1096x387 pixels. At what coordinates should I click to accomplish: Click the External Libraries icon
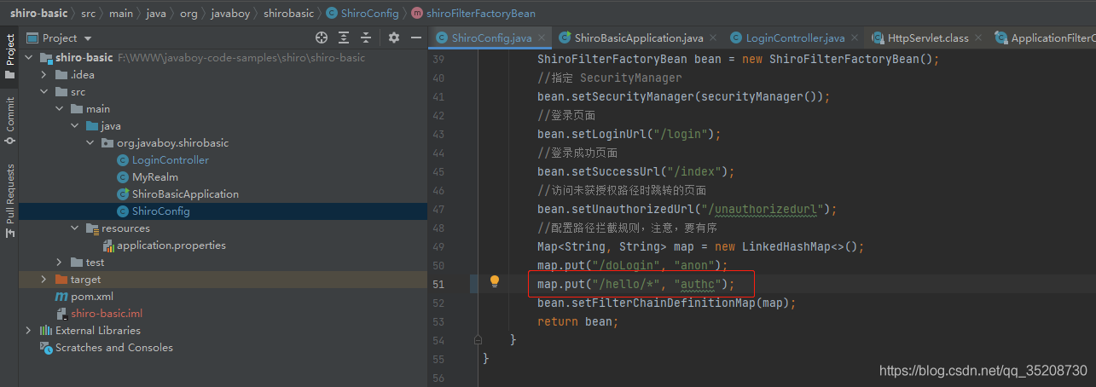point(46,331)
